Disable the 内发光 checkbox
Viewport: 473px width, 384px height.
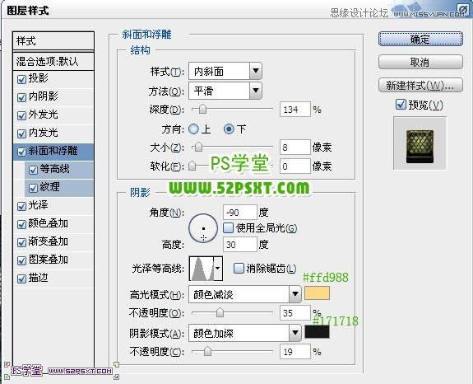[x=21, y=133]
